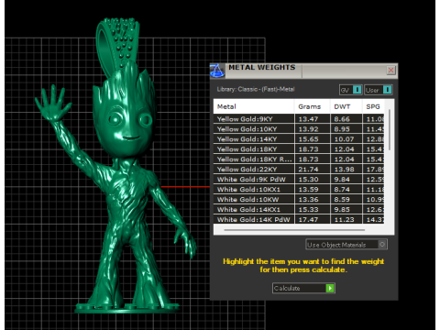Select the Yellow Gold:9KY row

coord(299,119)
